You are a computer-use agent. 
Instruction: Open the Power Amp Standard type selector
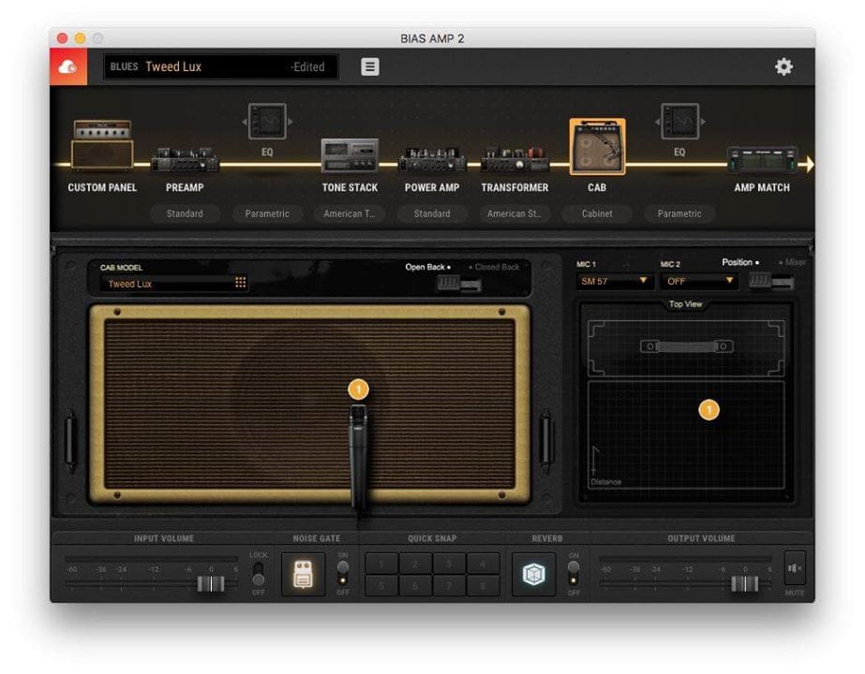[x=432, y=213]
